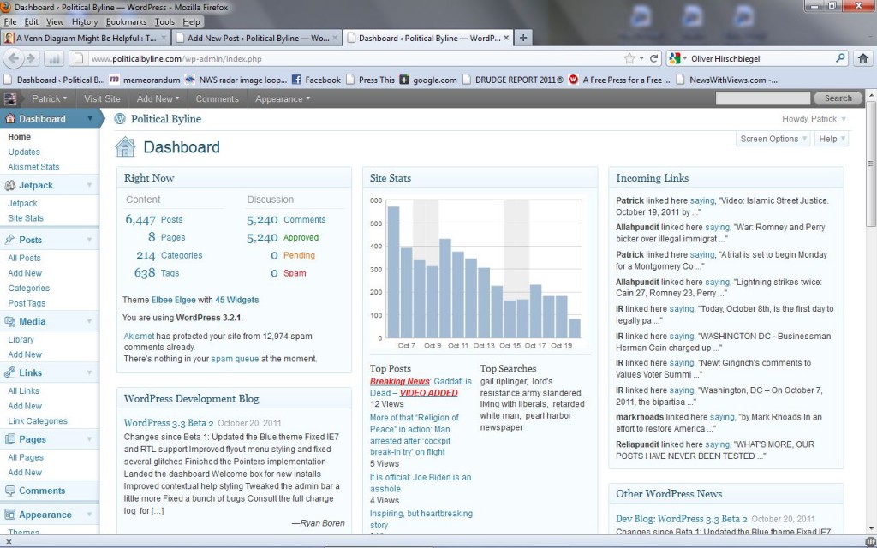The width and height of the screenshot is (877, 548).
Task: Click the Firefox back arrow button
Action: pyautogui.click(x=14, y=58)
